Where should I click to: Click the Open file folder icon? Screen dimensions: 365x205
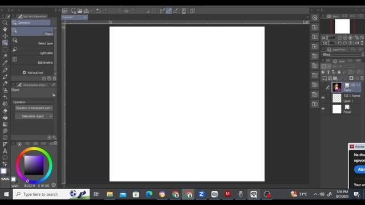point(80,11)
